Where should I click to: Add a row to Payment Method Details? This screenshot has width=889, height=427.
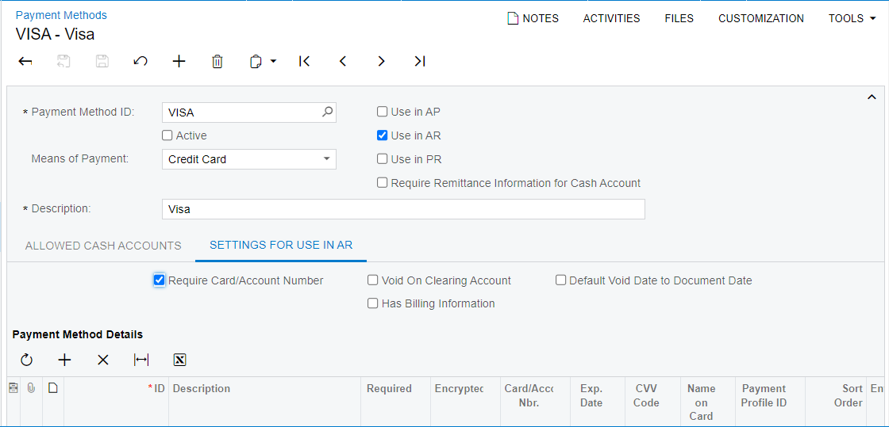click(64, 360)
